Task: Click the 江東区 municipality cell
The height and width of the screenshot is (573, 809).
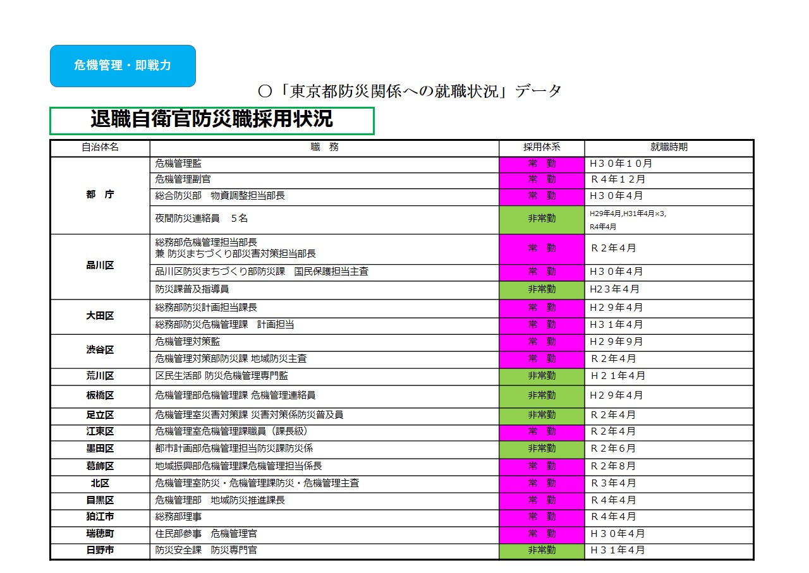Action: coord(100,432)
